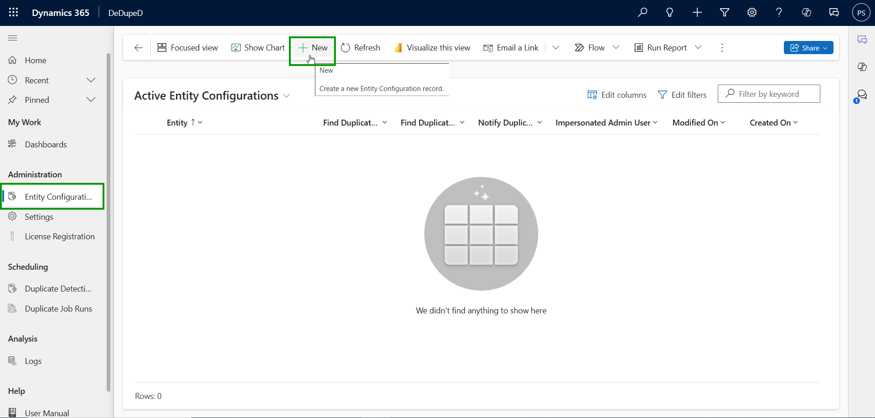Click the lightbulb assistant icon
The height and width of the screenshot is (418, 875).
coord(669,13)
